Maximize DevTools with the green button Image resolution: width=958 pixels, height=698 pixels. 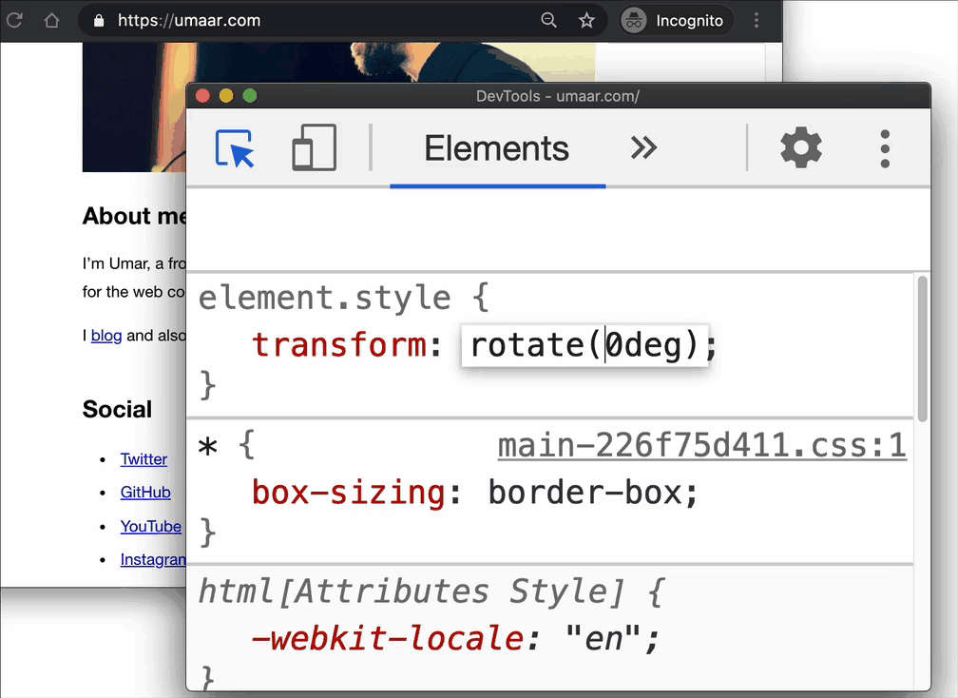click(250, 96)
